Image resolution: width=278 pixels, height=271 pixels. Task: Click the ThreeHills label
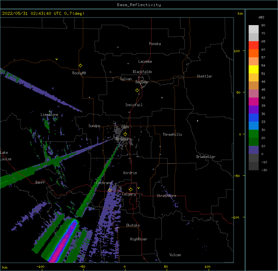pyautogui.click(x=172, y=135)
